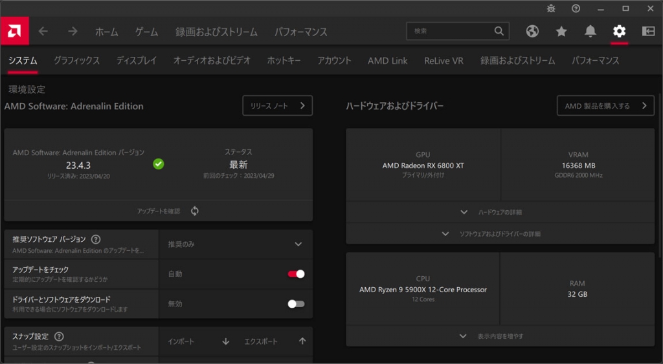Click リリース済み: 2023/04/20 text
This screenshot has width=663, height=364.
78,176
